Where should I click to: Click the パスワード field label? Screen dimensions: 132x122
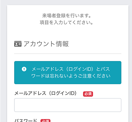coord(26,120)
